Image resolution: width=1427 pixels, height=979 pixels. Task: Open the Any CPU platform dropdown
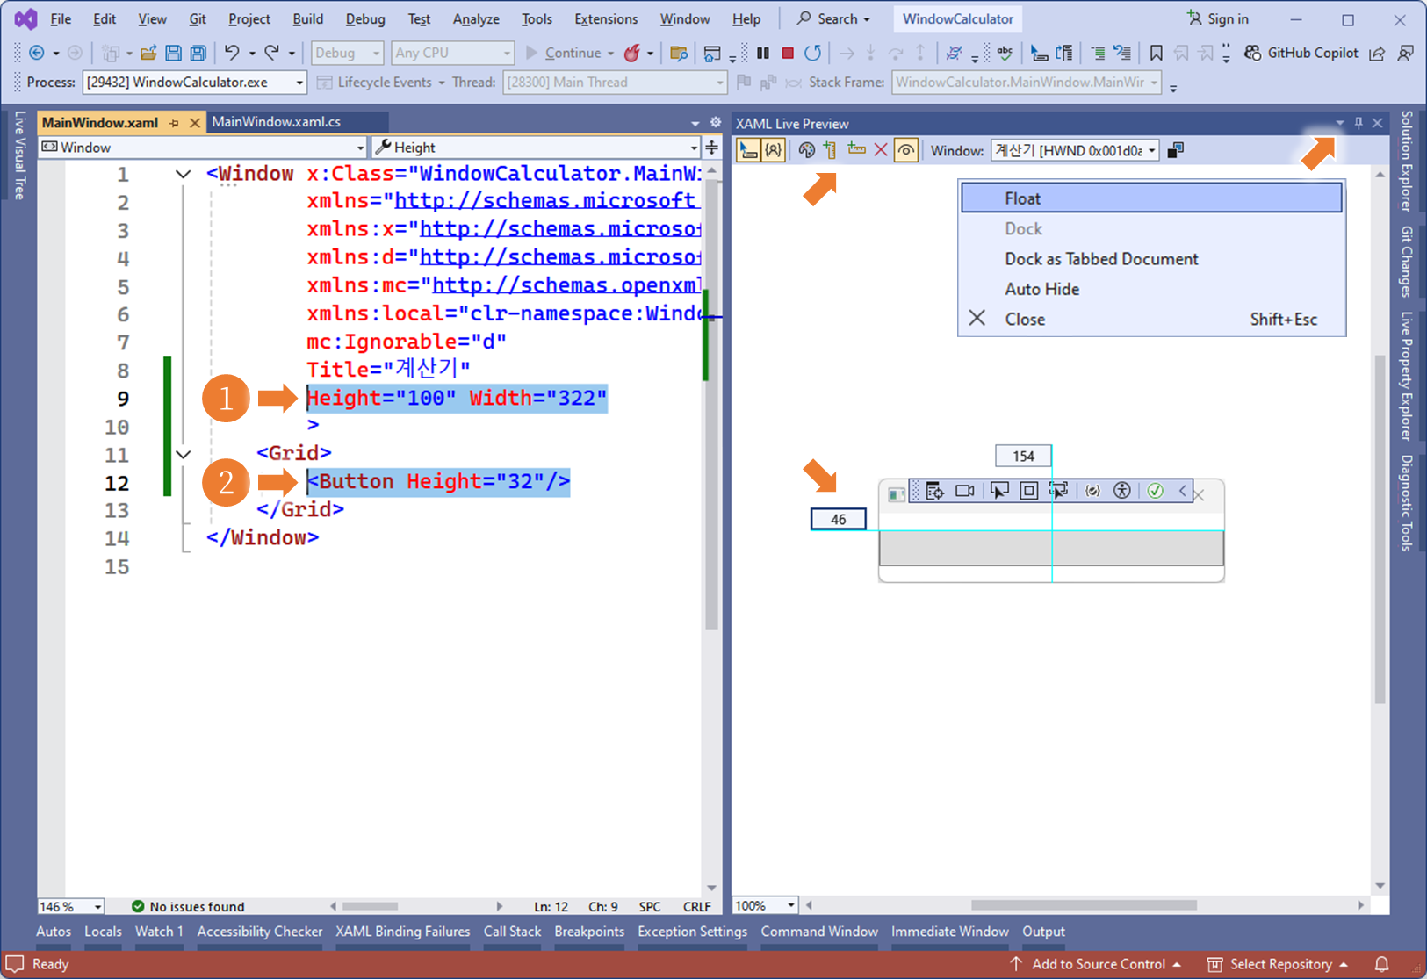pyautogui.click(x=452, y=53)
